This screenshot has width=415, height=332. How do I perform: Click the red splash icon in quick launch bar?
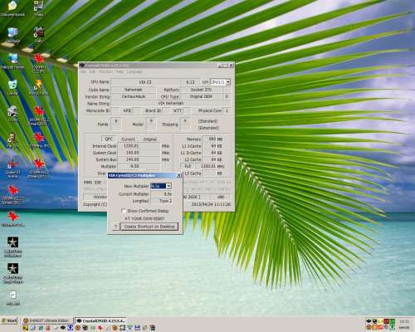pos(100,328)
